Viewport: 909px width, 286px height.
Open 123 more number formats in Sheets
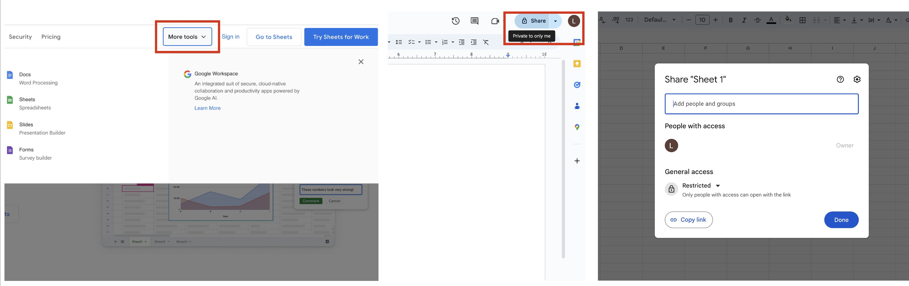629,20
